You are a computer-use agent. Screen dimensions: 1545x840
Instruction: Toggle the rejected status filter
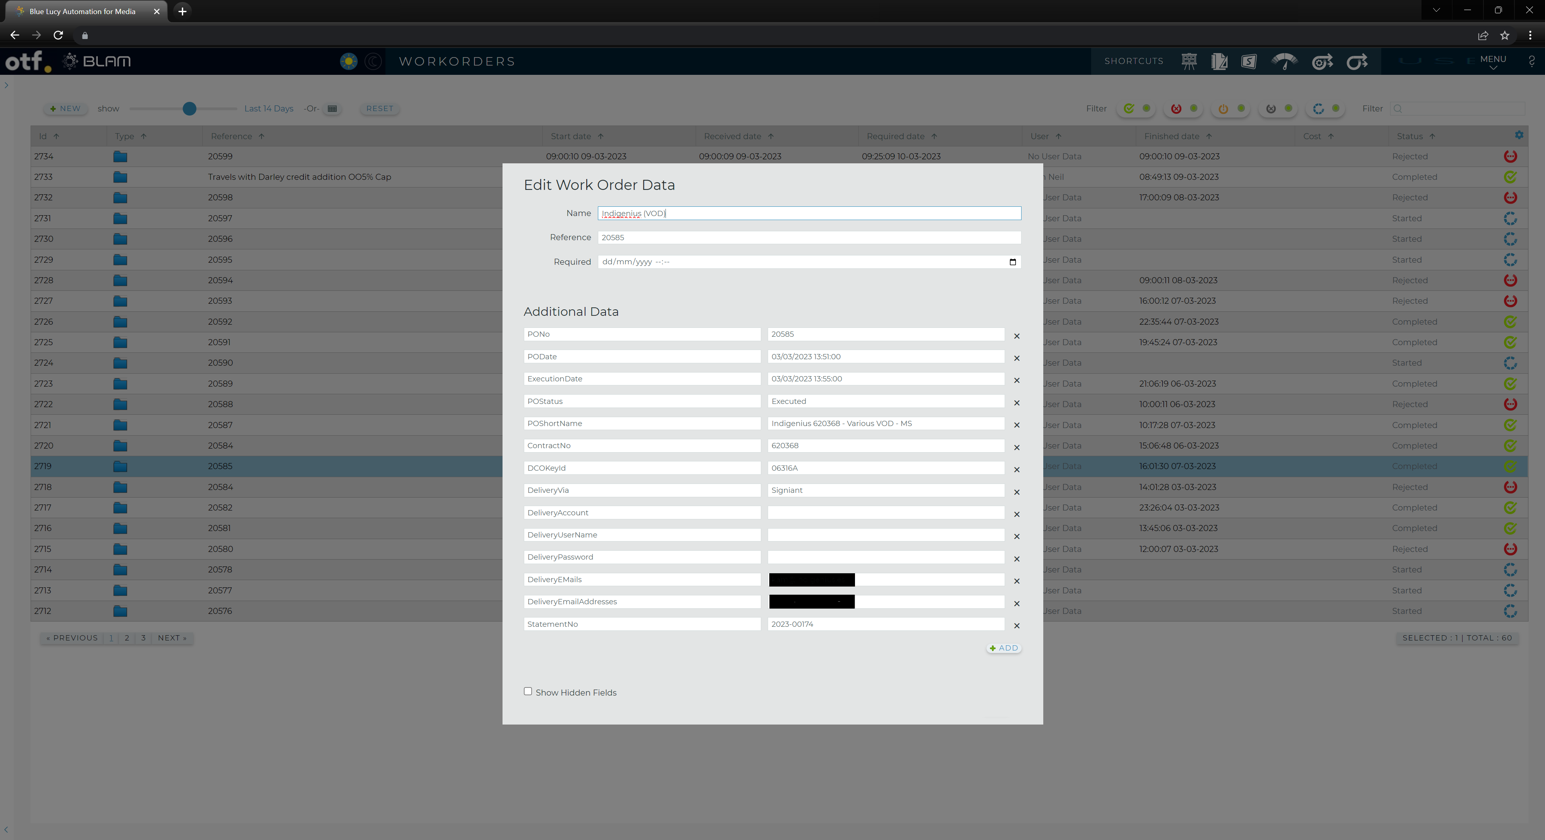1176,109
